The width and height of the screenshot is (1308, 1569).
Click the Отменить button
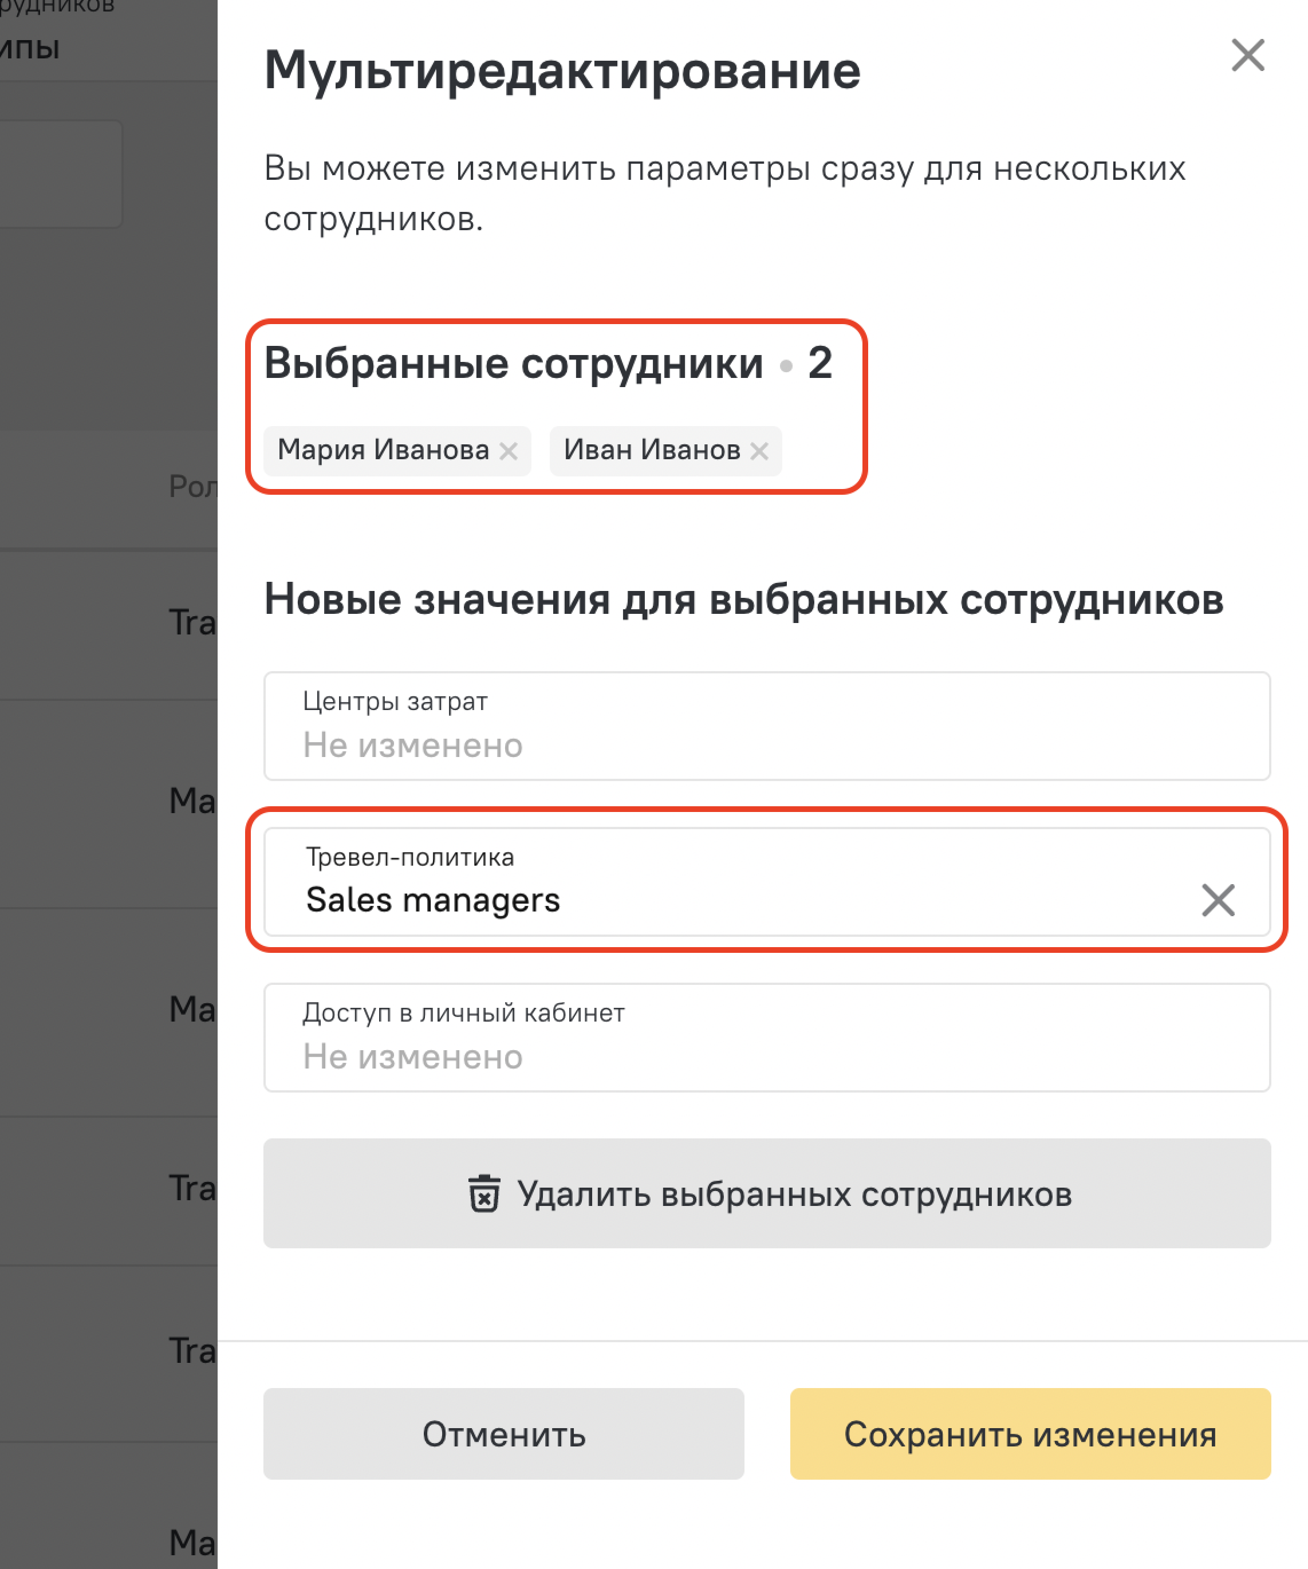tap(503, 1434)
